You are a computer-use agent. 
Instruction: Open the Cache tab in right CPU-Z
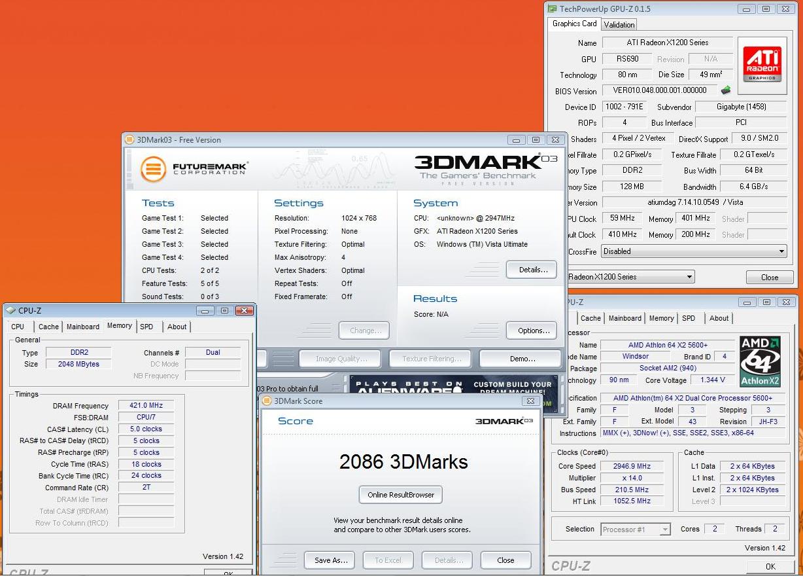590,318
